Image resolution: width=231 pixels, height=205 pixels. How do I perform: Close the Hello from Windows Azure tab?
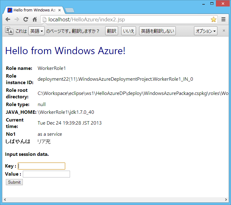click(x=60, y=10)
